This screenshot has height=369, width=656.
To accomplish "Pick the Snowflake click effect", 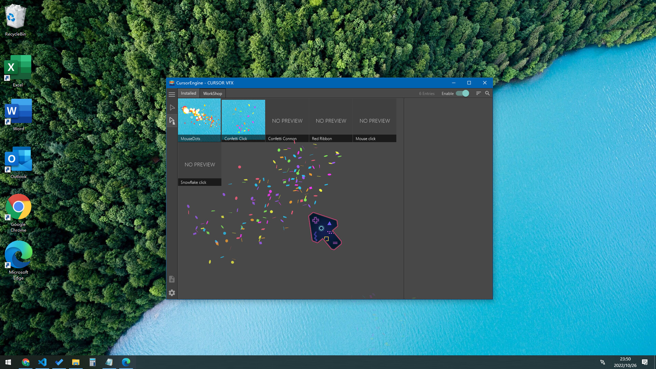I will point(200,165).
